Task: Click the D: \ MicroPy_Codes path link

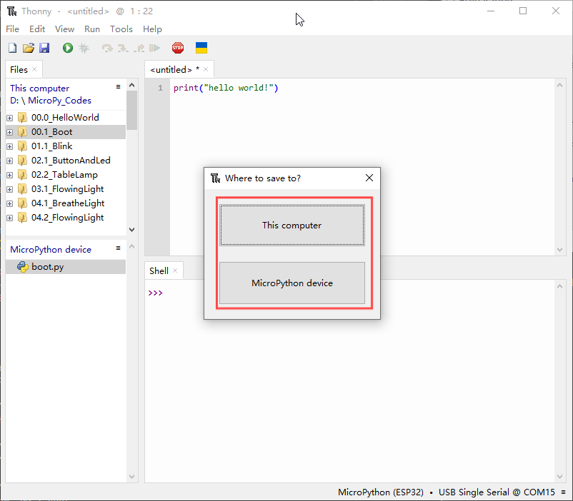Action: click(51, 101)
